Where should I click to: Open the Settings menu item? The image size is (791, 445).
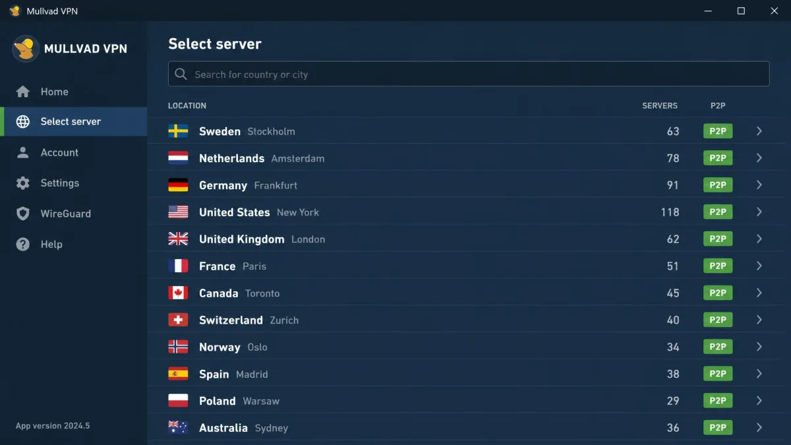74,183
